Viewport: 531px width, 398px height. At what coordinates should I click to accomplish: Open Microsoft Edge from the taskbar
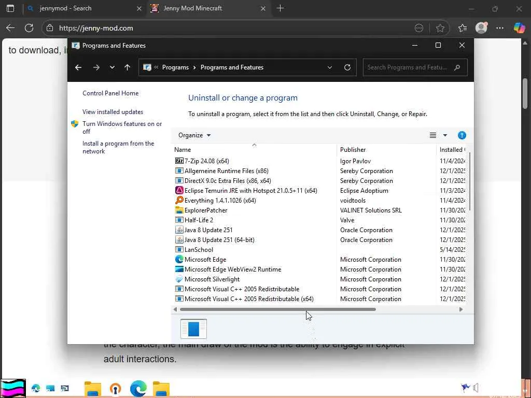click(138, 389)
